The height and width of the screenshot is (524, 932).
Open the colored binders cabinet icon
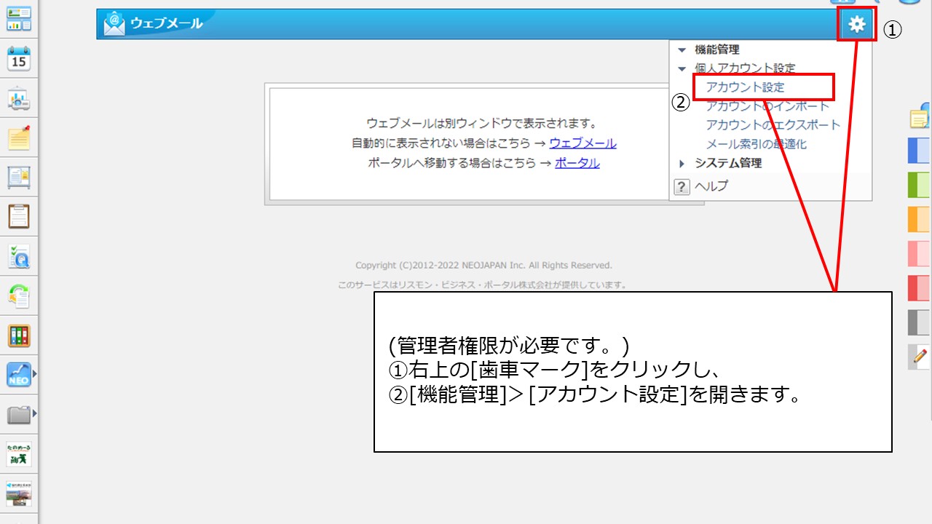[x=19, y=336]
